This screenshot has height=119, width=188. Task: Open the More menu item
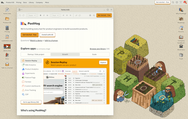click(47, 2)
